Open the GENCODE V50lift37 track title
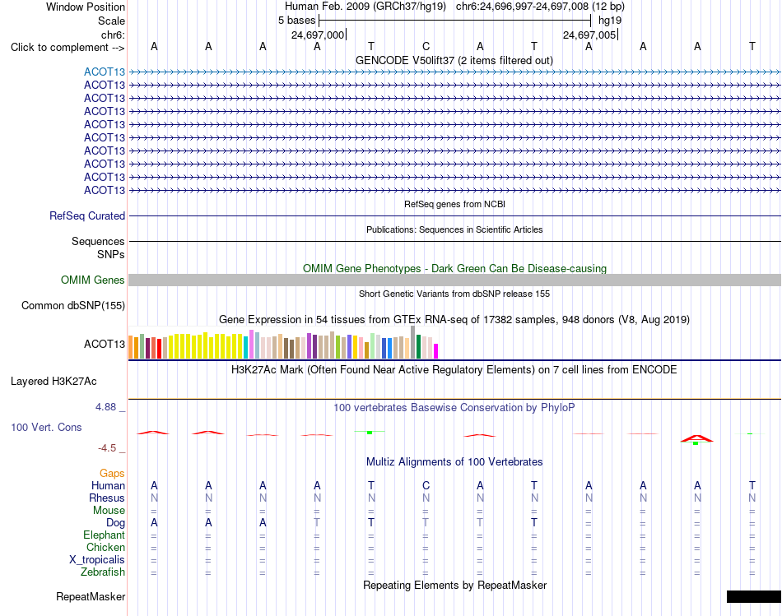This screenshot has height=616, width=782. point(454,60)
